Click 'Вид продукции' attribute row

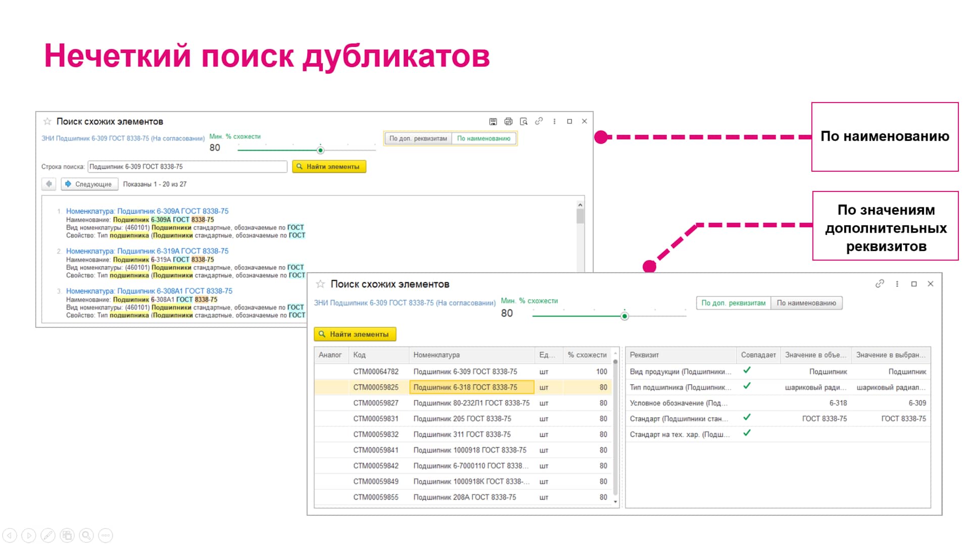[x=778, y=372]
